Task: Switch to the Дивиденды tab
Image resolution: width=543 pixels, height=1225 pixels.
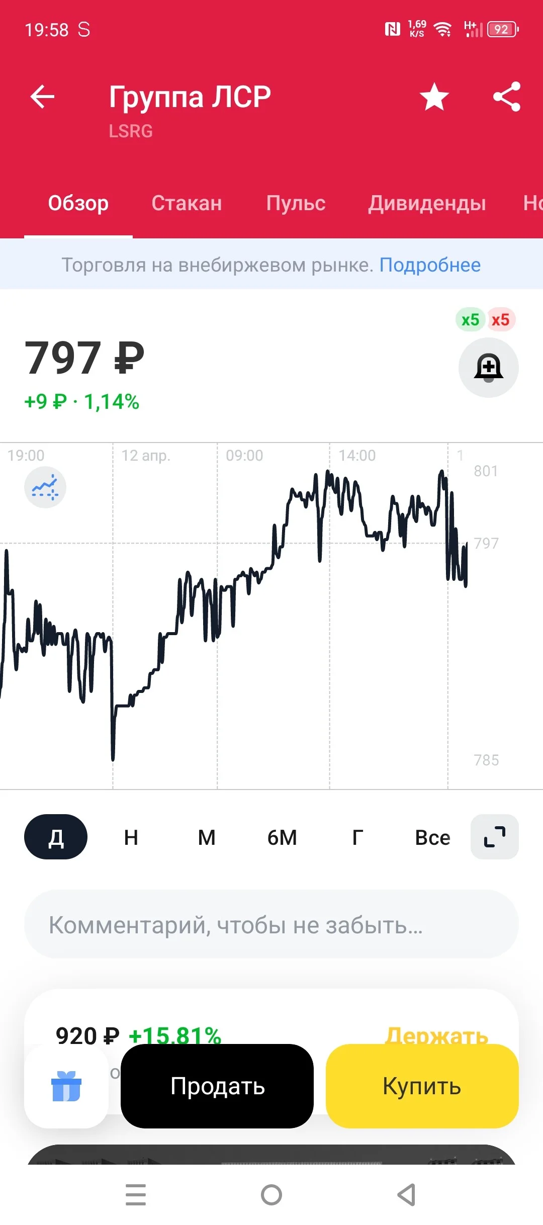Action: click(x=427, y=203)
